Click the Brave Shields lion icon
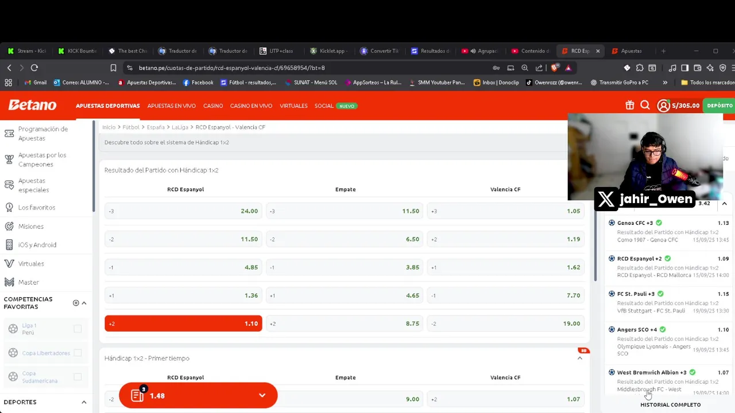This screenshot has height=413, width=735. coord(554,68)
